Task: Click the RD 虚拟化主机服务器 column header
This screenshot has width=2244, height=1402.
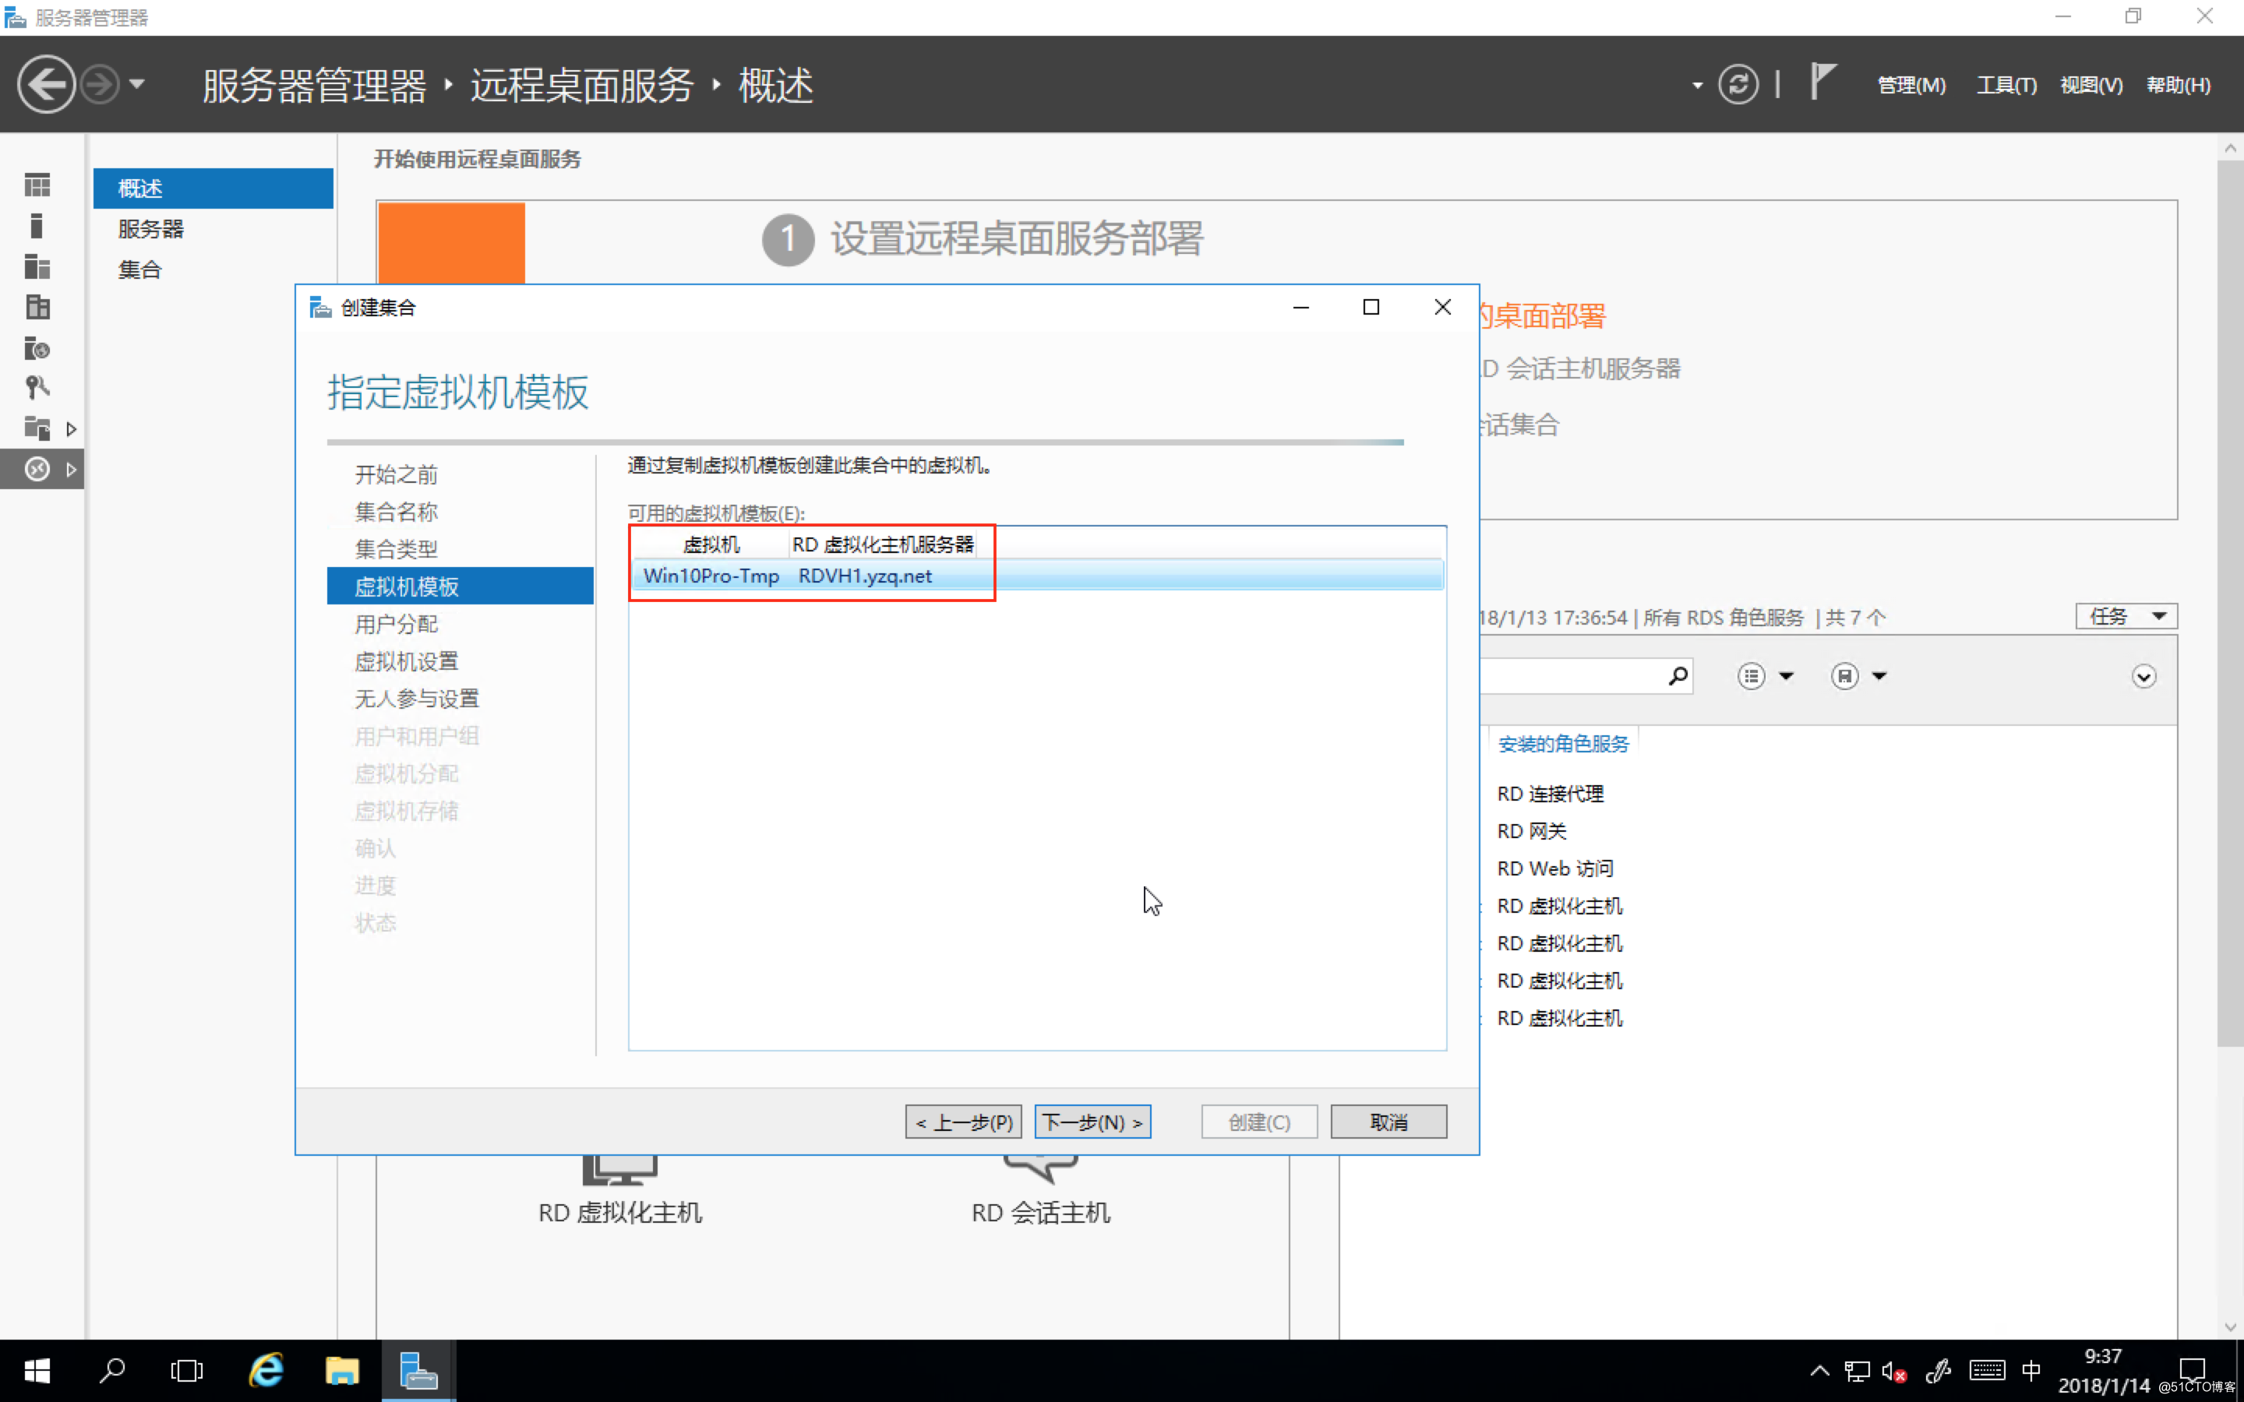Action: (883, 544)
